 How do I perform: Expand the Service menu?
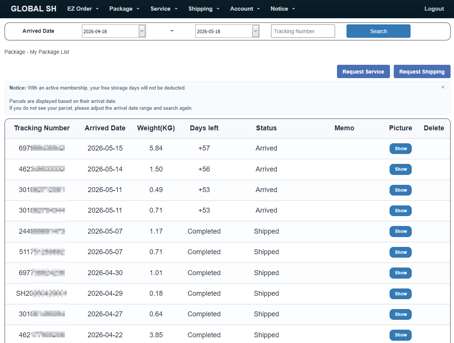point(164,9)
